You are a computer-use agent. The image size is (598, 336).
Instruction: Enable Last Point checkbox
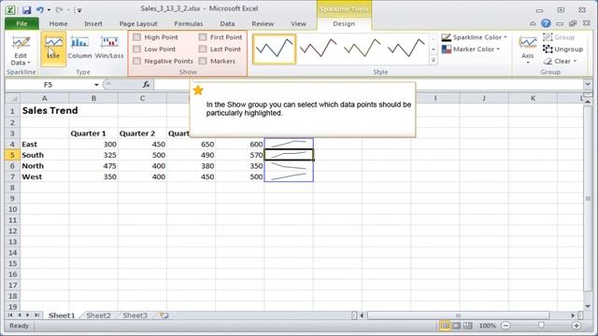[x=203, y=49]
